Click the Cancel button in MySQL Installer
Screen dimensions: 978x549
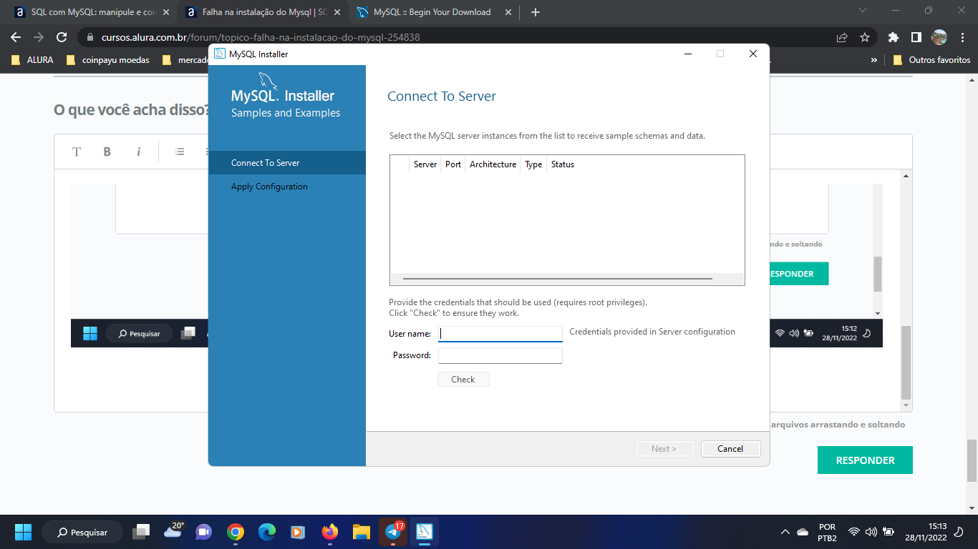click(730, 449)
